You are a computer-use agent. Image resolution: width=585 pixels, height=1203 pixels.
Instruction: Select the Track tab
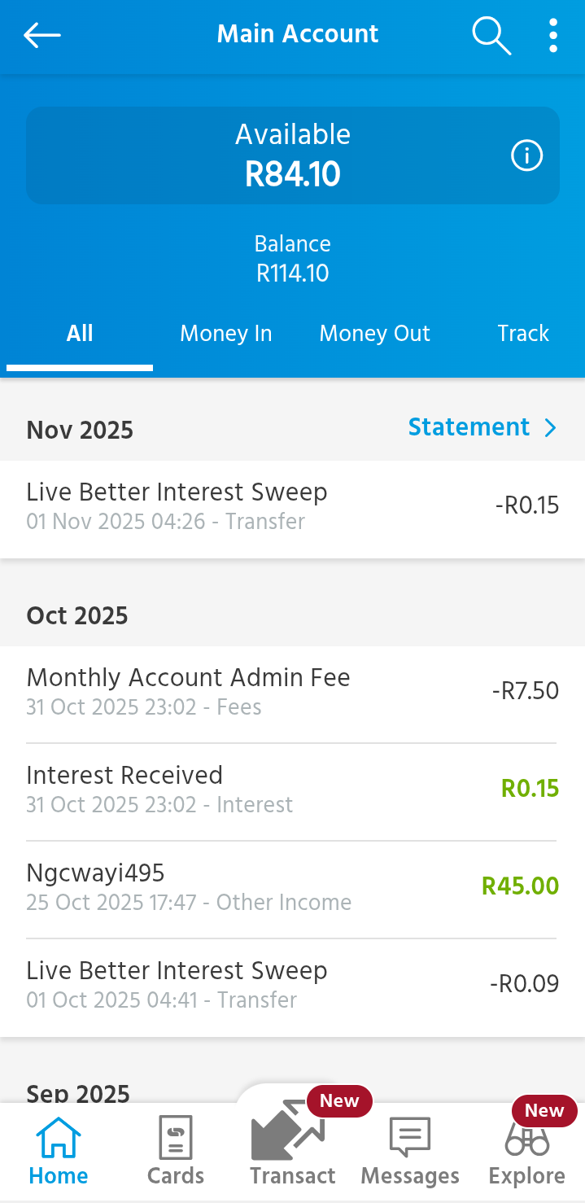point(523,333)
